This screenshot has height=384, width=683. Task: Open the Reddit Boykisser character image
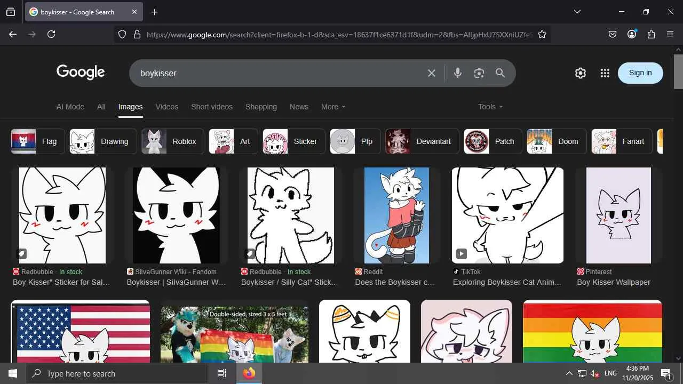[x=396, y=215]
